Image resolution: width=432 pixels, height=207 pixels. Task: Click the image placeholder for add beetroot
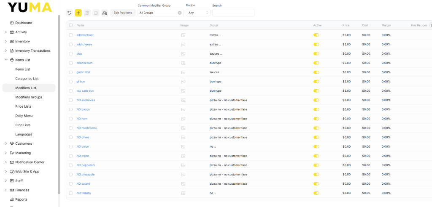(x=183, y=35)
